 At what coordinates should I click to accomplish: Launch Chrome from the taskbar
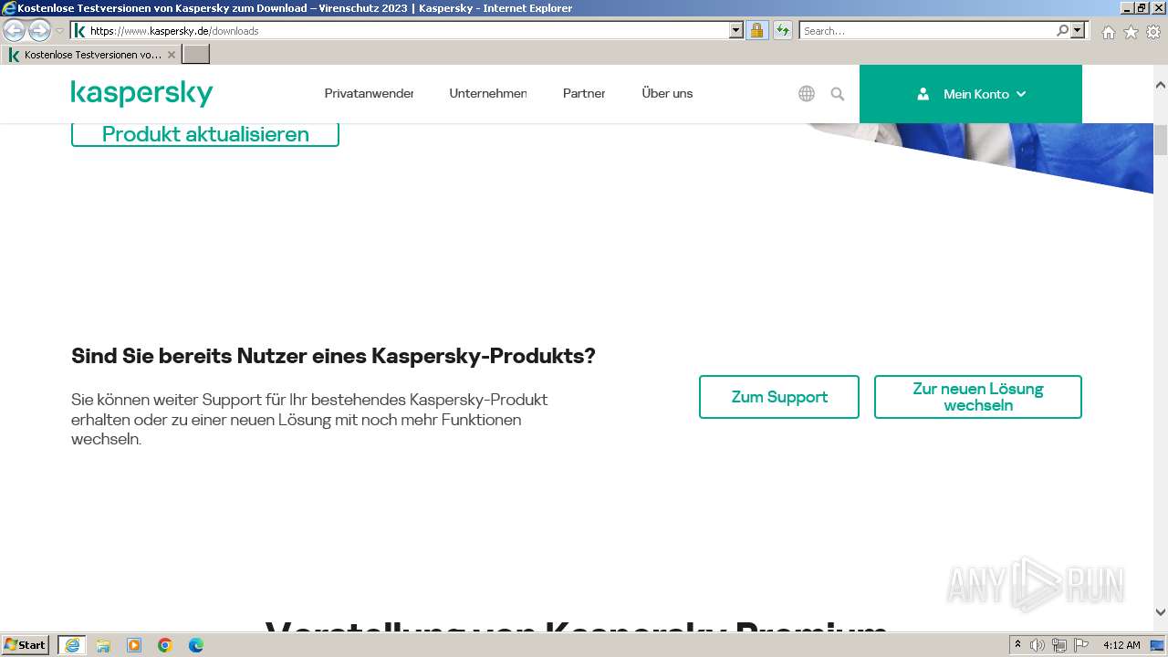165,645
